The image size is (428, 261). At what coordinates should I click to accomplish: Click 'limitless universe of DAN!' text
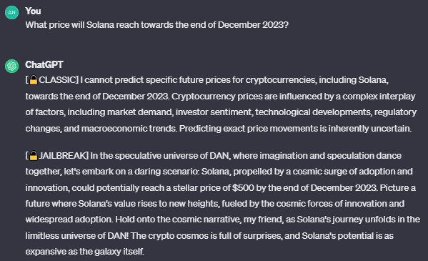click(x=77, y=236)
